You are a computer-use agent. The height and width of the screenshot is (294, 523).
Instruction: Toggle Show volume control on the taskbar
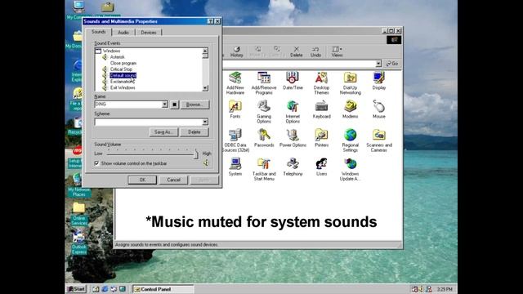pos(96,163)
